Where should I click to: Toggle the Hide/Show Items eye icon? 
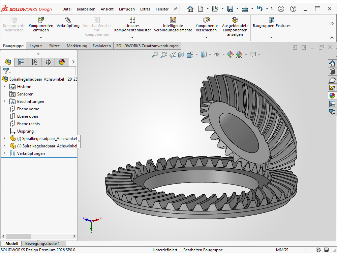(x=217, y=55)
